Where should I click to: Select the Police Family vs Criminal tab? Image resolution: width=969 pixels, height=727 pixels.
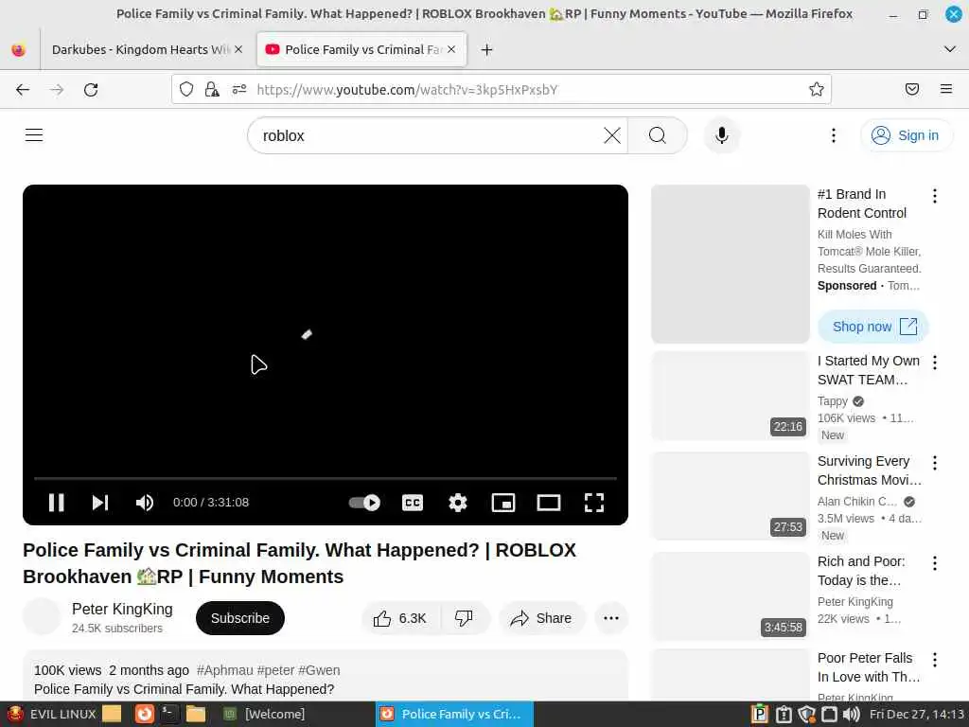(363, 49)
